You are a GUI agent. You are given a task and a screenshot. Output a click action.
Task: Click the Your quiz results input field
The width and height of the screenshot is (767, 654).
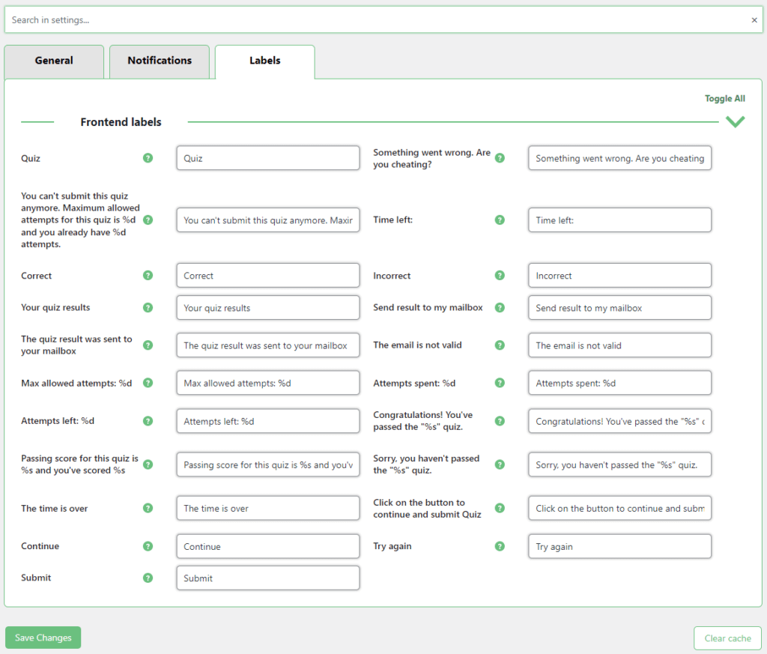click(268, 308)
